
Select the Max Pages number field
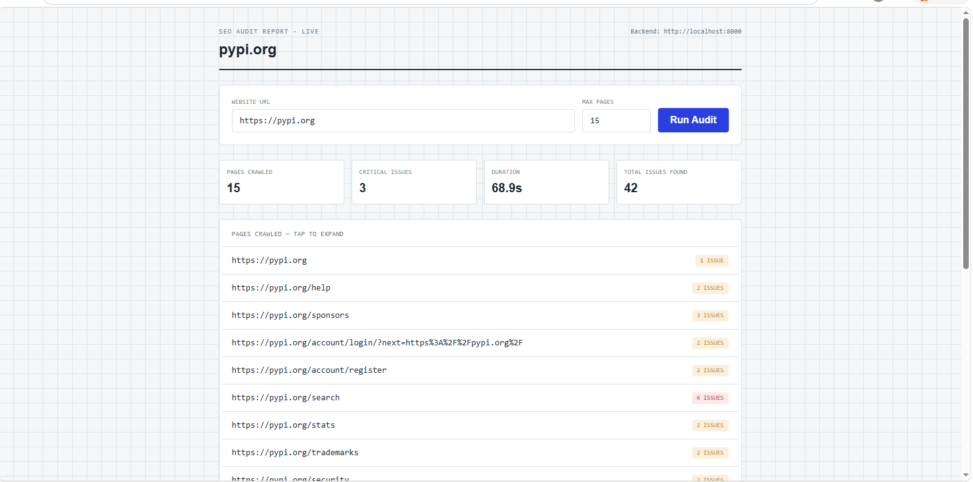tap(616, 121)
